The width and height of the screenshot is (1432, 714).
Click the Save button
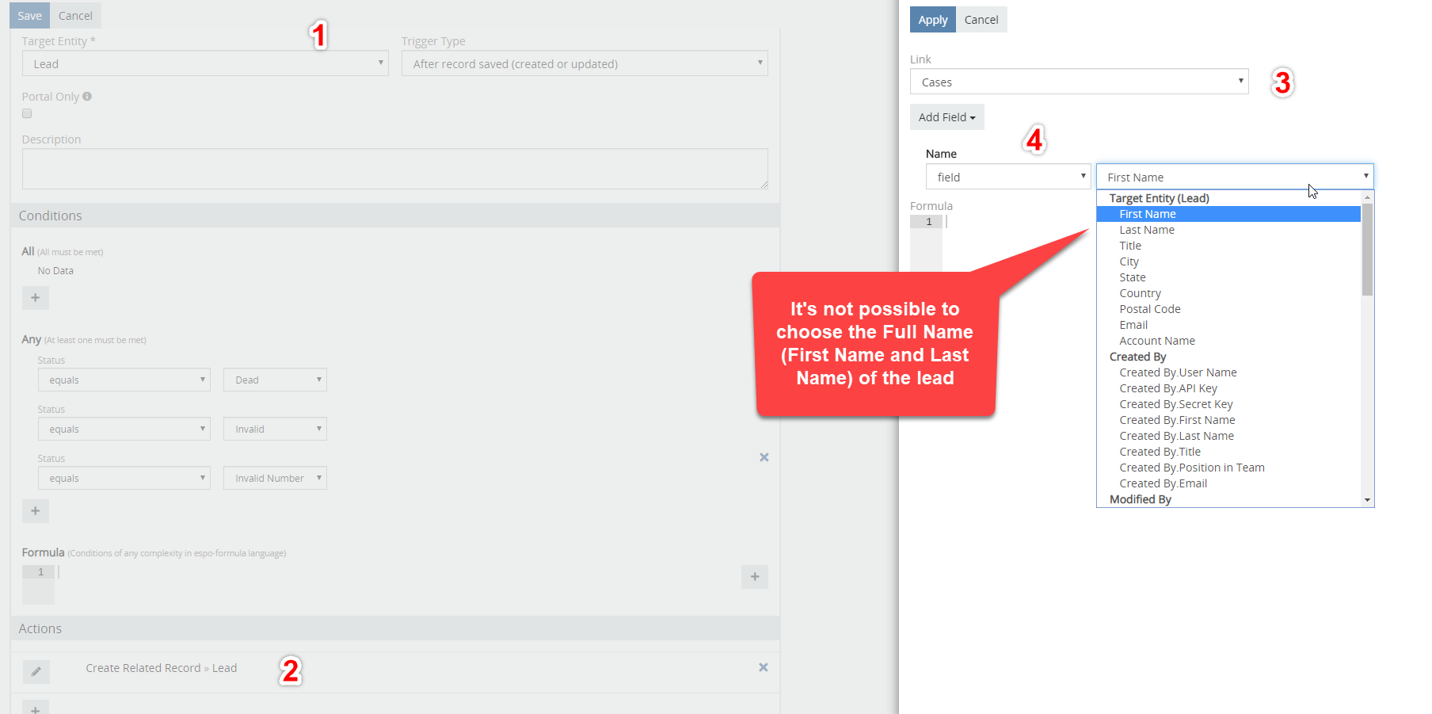click(x=29, y=16)
